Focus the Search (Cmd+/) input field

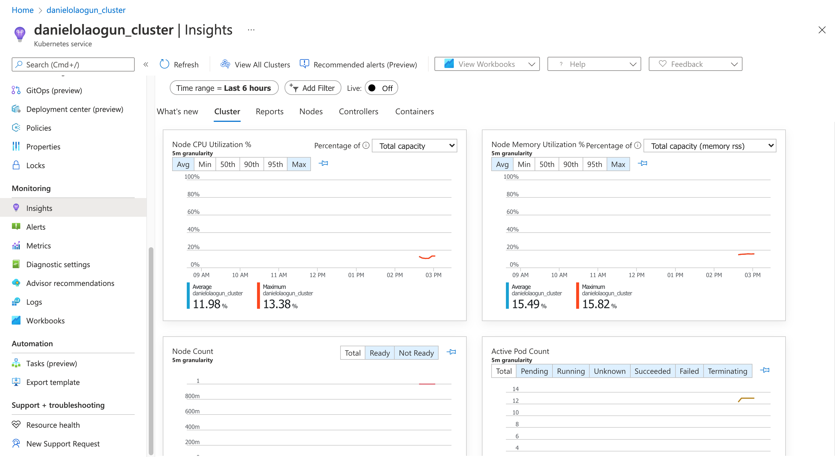coord(73,64)
